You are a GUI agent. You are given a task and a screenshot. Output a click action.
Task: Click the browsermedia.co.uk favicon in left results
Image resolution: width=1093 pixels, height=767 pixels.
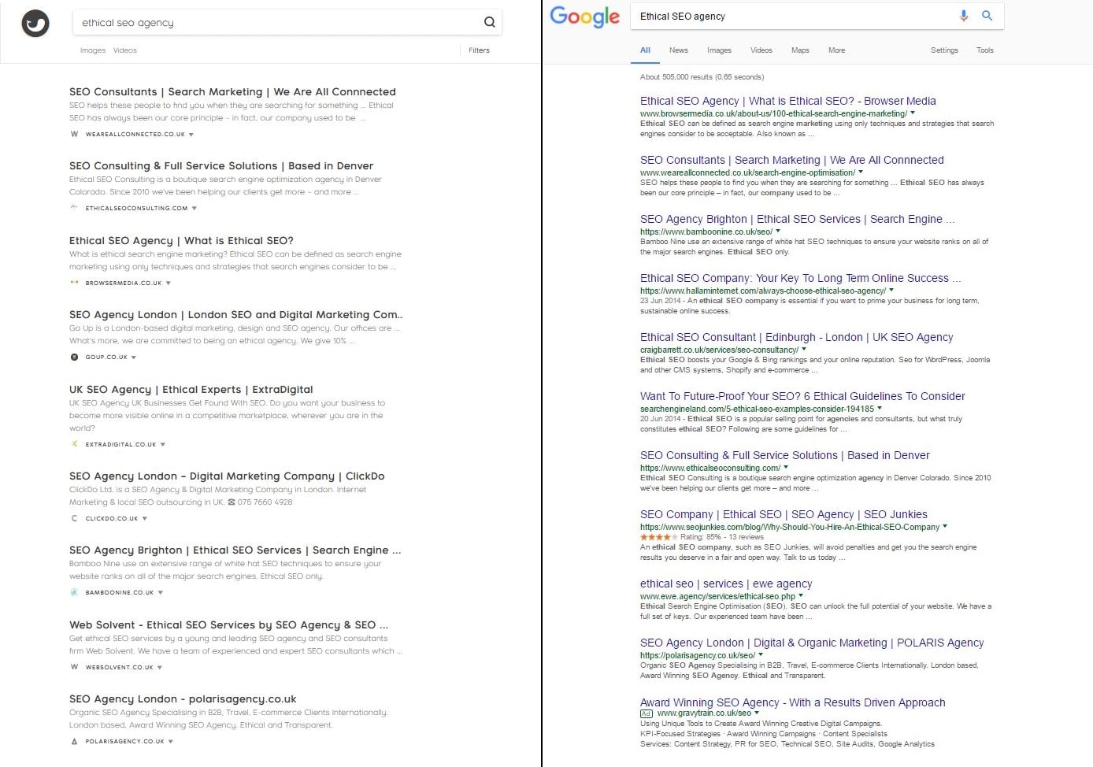(75, 283)
